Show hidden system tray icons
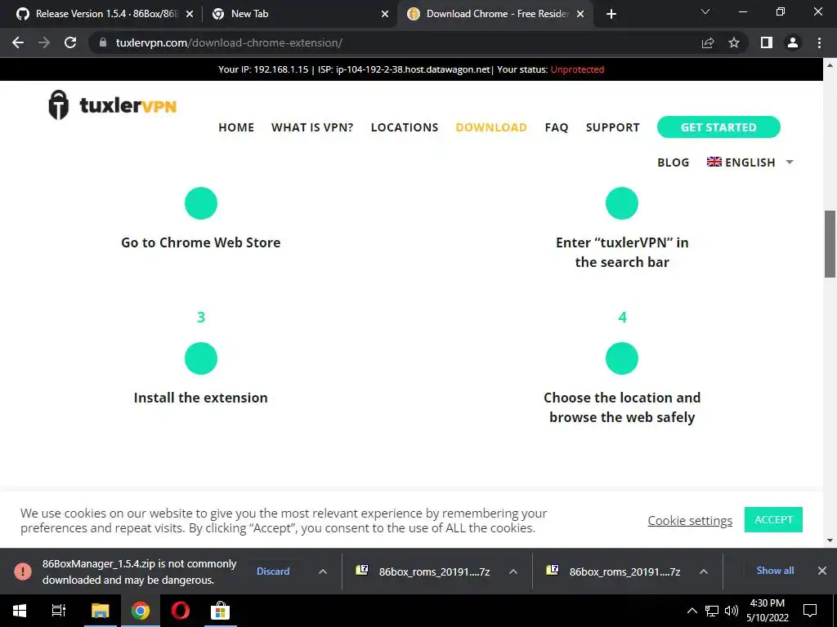This screenshot has width=837, height=627. point(692,611)
